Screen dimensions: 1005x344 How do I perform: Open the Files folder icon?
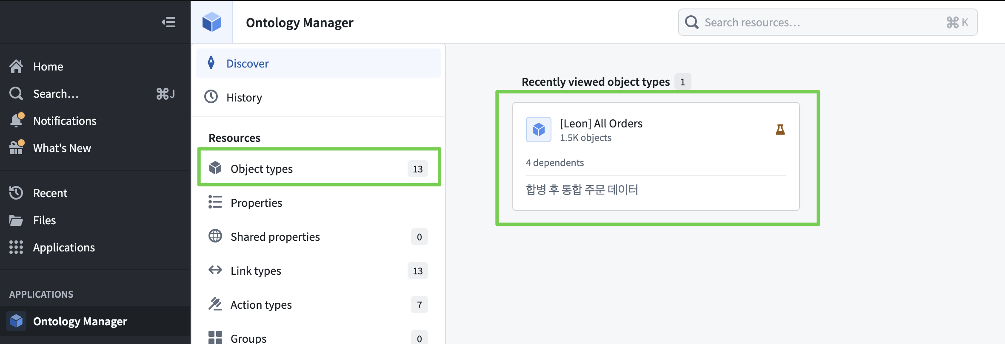[x=16, y=220]
